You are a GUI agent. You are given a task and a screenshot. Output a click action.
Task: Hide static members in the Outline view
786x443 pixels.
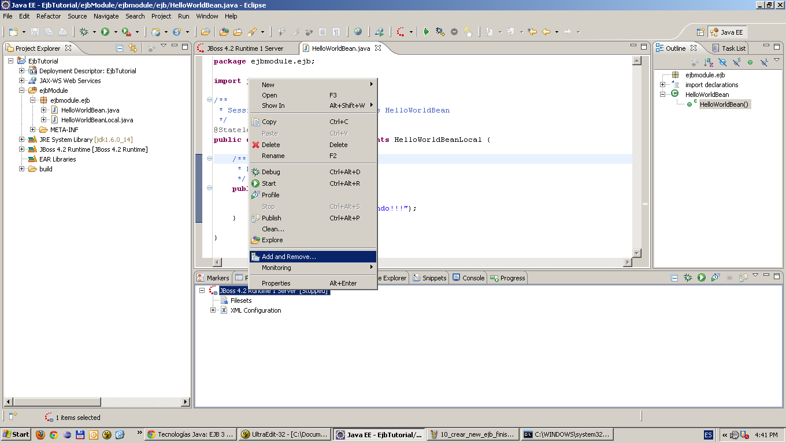coord(737,62)
